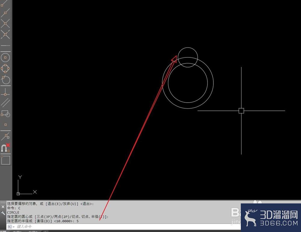Select the Apparent Intersection snap icon
The height and width of the screenshot is (232, 301).
[x=5, y=35]
